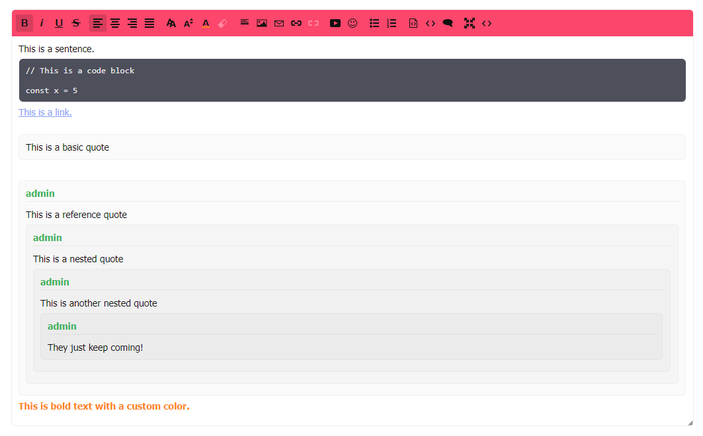This screenshot has height=436, width=703.
Task: Insert an image using the picture icon
Action: pyautogui.click(x=262, y=23)
